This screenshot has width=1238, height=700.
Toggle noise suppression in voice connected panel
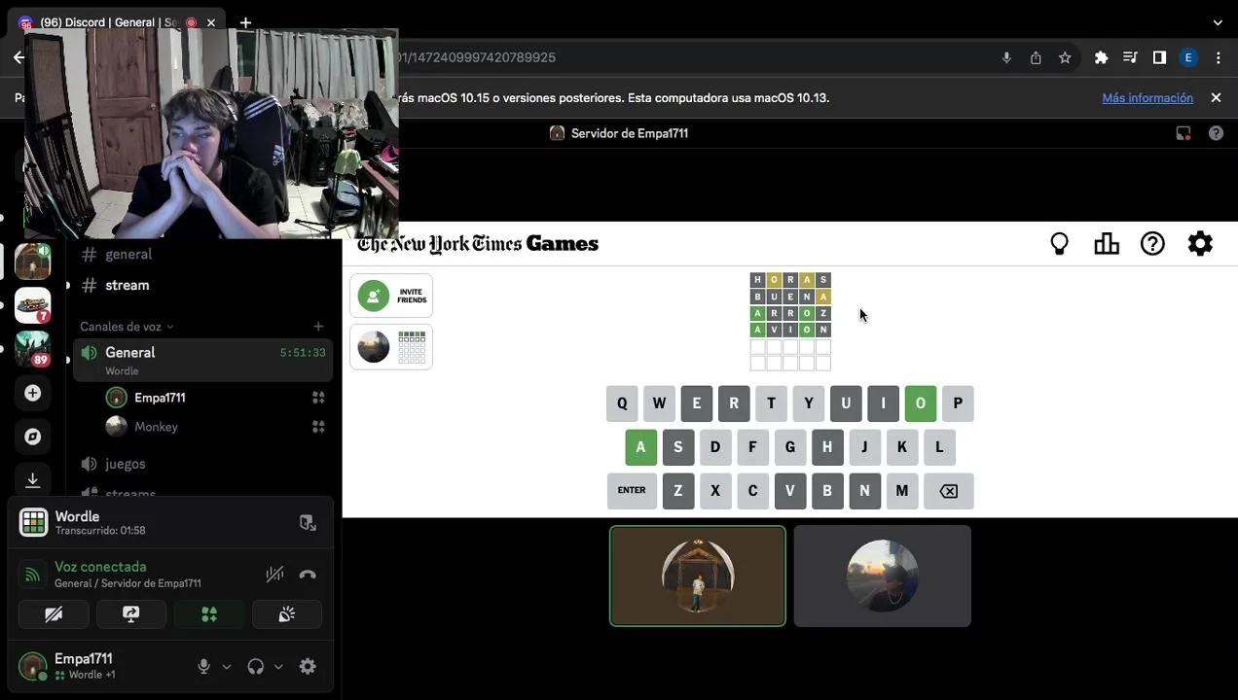274,575
